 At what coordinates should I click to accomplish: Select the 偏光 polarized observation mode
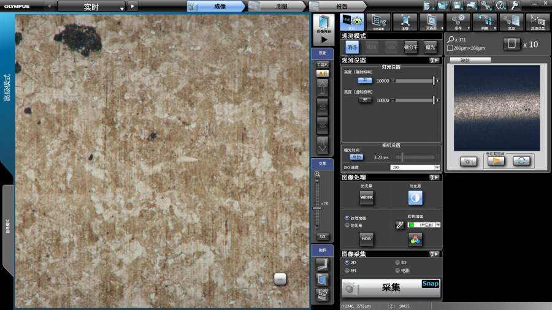tap(430, 47)
